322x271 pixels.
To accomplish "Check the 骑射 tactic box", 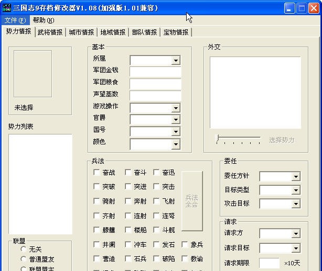I will [96, 201].
